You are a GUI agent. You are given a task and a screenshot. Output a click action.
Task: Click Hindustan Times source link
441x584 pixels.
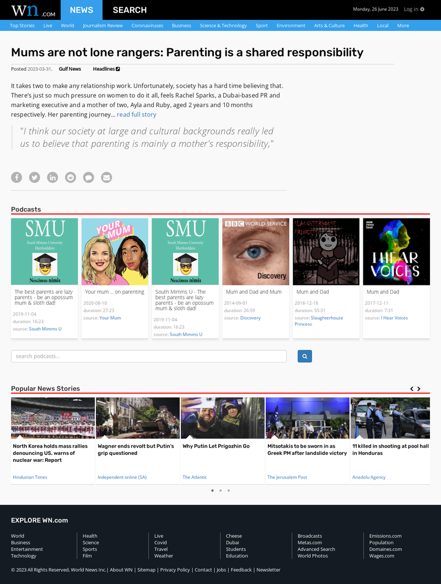click(30, 477)
